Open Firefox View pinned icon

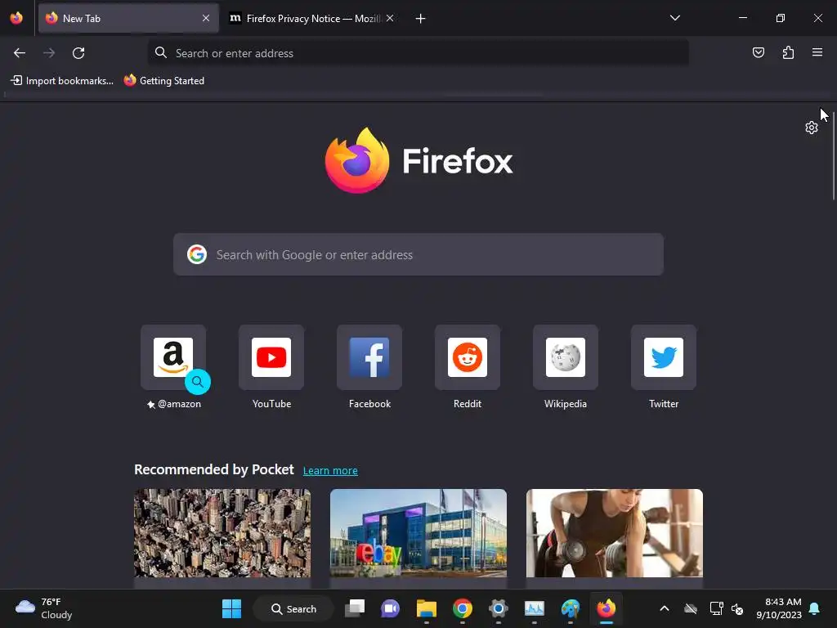pyautogui.click(x=16, y=18)
